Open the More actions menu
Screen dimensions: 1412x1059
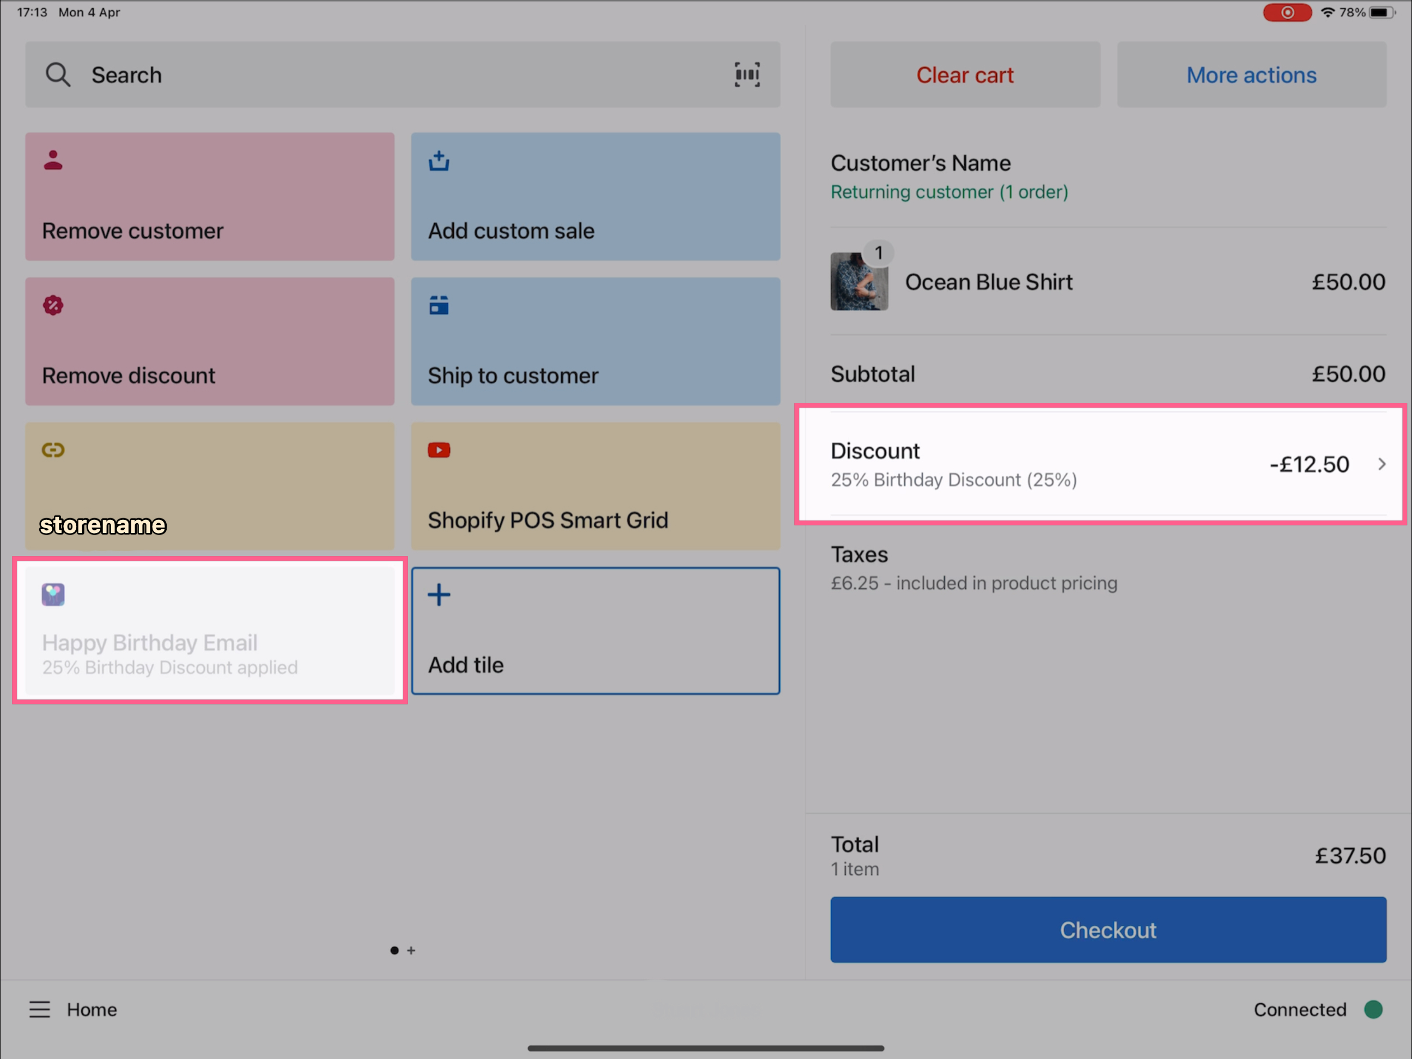(1251, 75)
